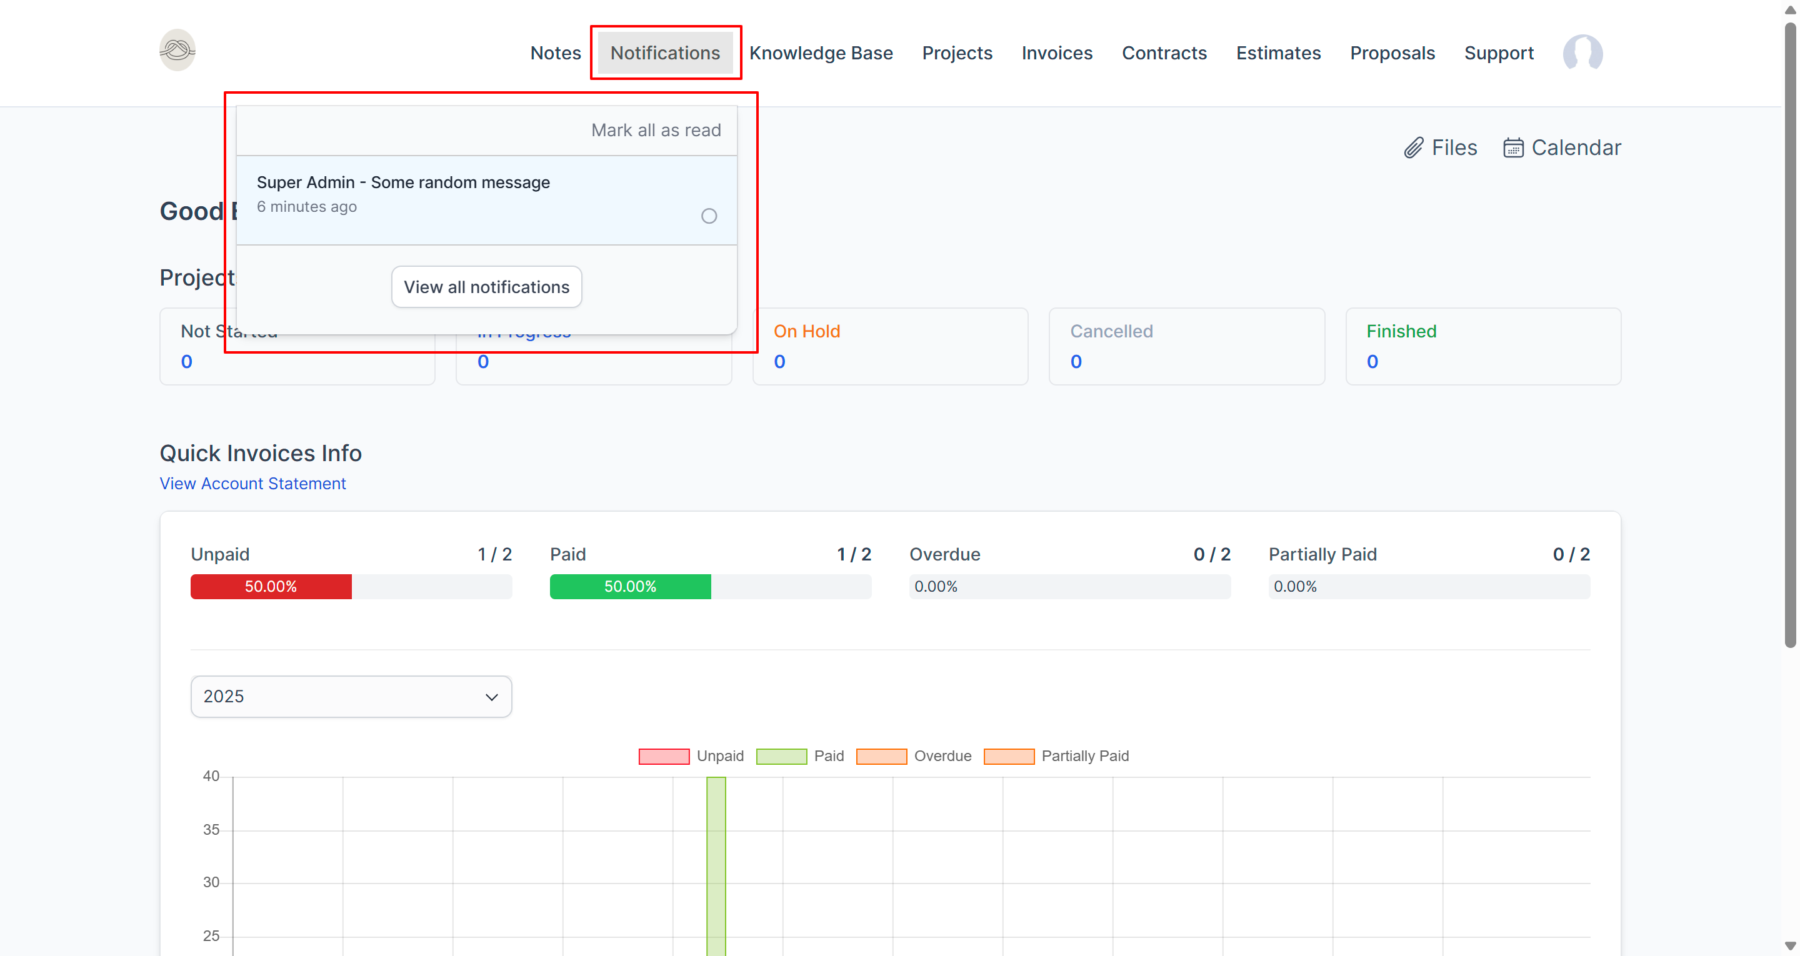Open Calendar via the calendar icon

pyautogui.click(x=1512, y=147)
